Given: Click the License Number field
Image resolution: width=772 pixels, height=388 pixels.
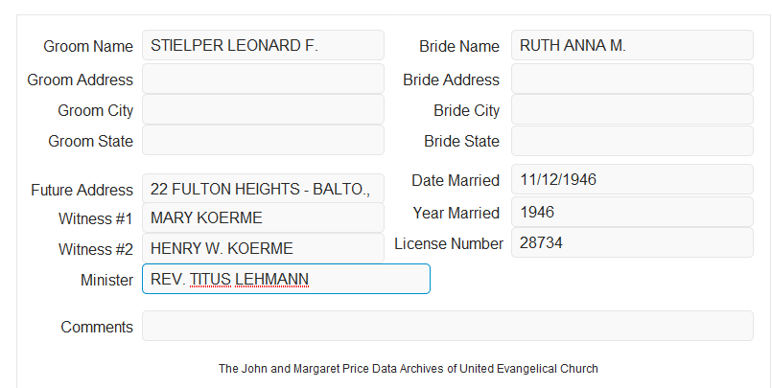Looking at the screenshot, I should click(x=632, y=242).
